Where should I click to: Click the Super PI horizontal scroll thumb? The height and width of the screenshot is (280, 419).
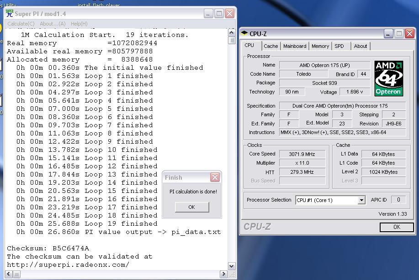click(x=16, y=274)
